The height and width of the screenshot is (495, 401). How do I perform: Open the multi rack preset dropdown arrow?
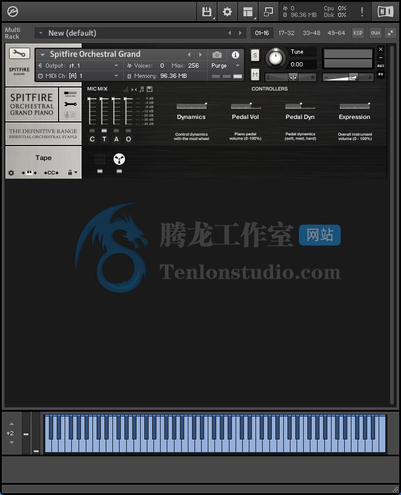coord(40,33)
